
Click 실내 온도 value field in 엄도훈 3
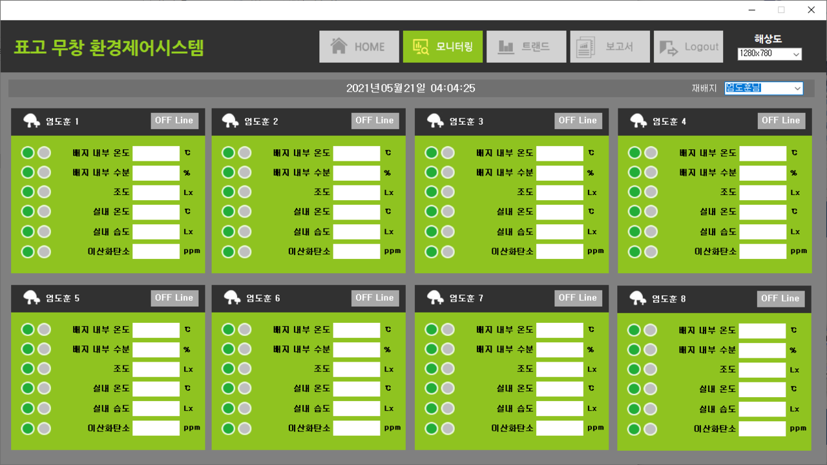pos(560,212)
